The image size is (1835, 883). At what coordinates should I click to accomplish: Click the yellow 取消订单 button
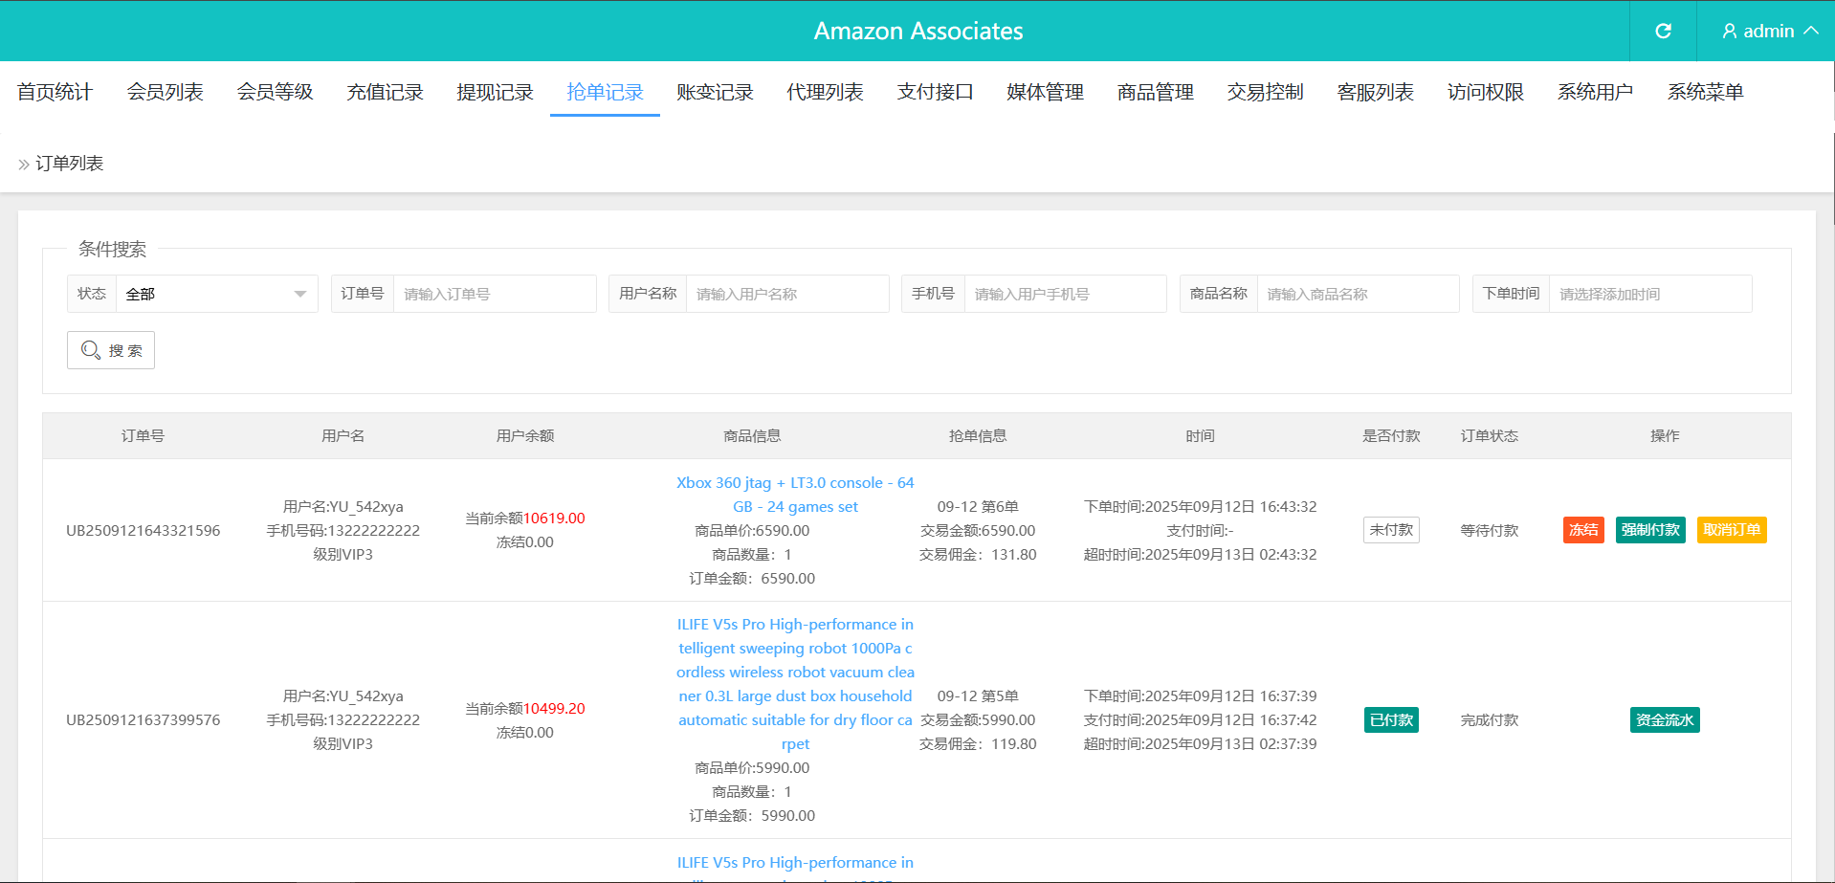point(1732,530)
